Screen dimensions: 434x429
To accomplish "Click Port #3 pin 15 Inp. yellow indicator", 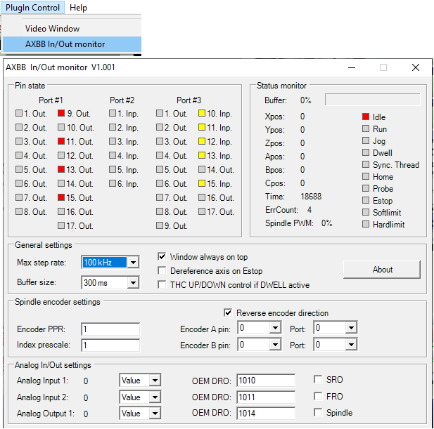I will point(201,184).
